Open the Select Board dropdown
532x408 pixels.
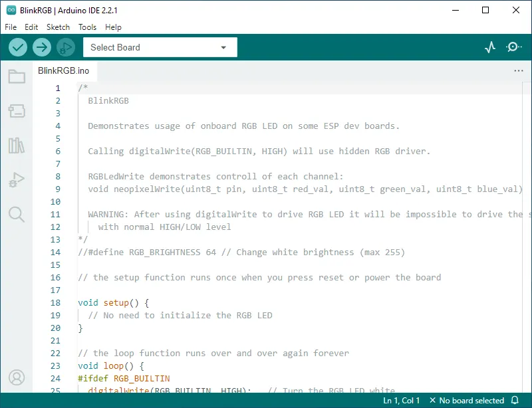coord(158,47)
